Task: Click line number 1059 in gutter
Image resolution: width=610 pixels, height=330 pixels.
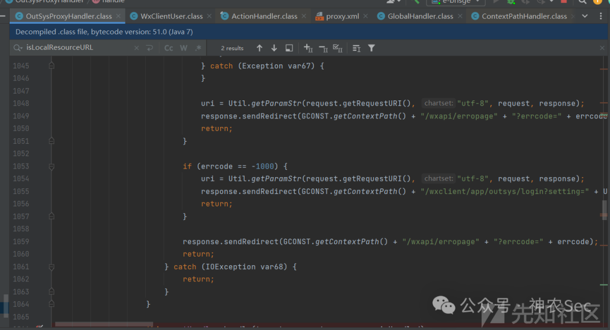Action: (x=21, y=241)
